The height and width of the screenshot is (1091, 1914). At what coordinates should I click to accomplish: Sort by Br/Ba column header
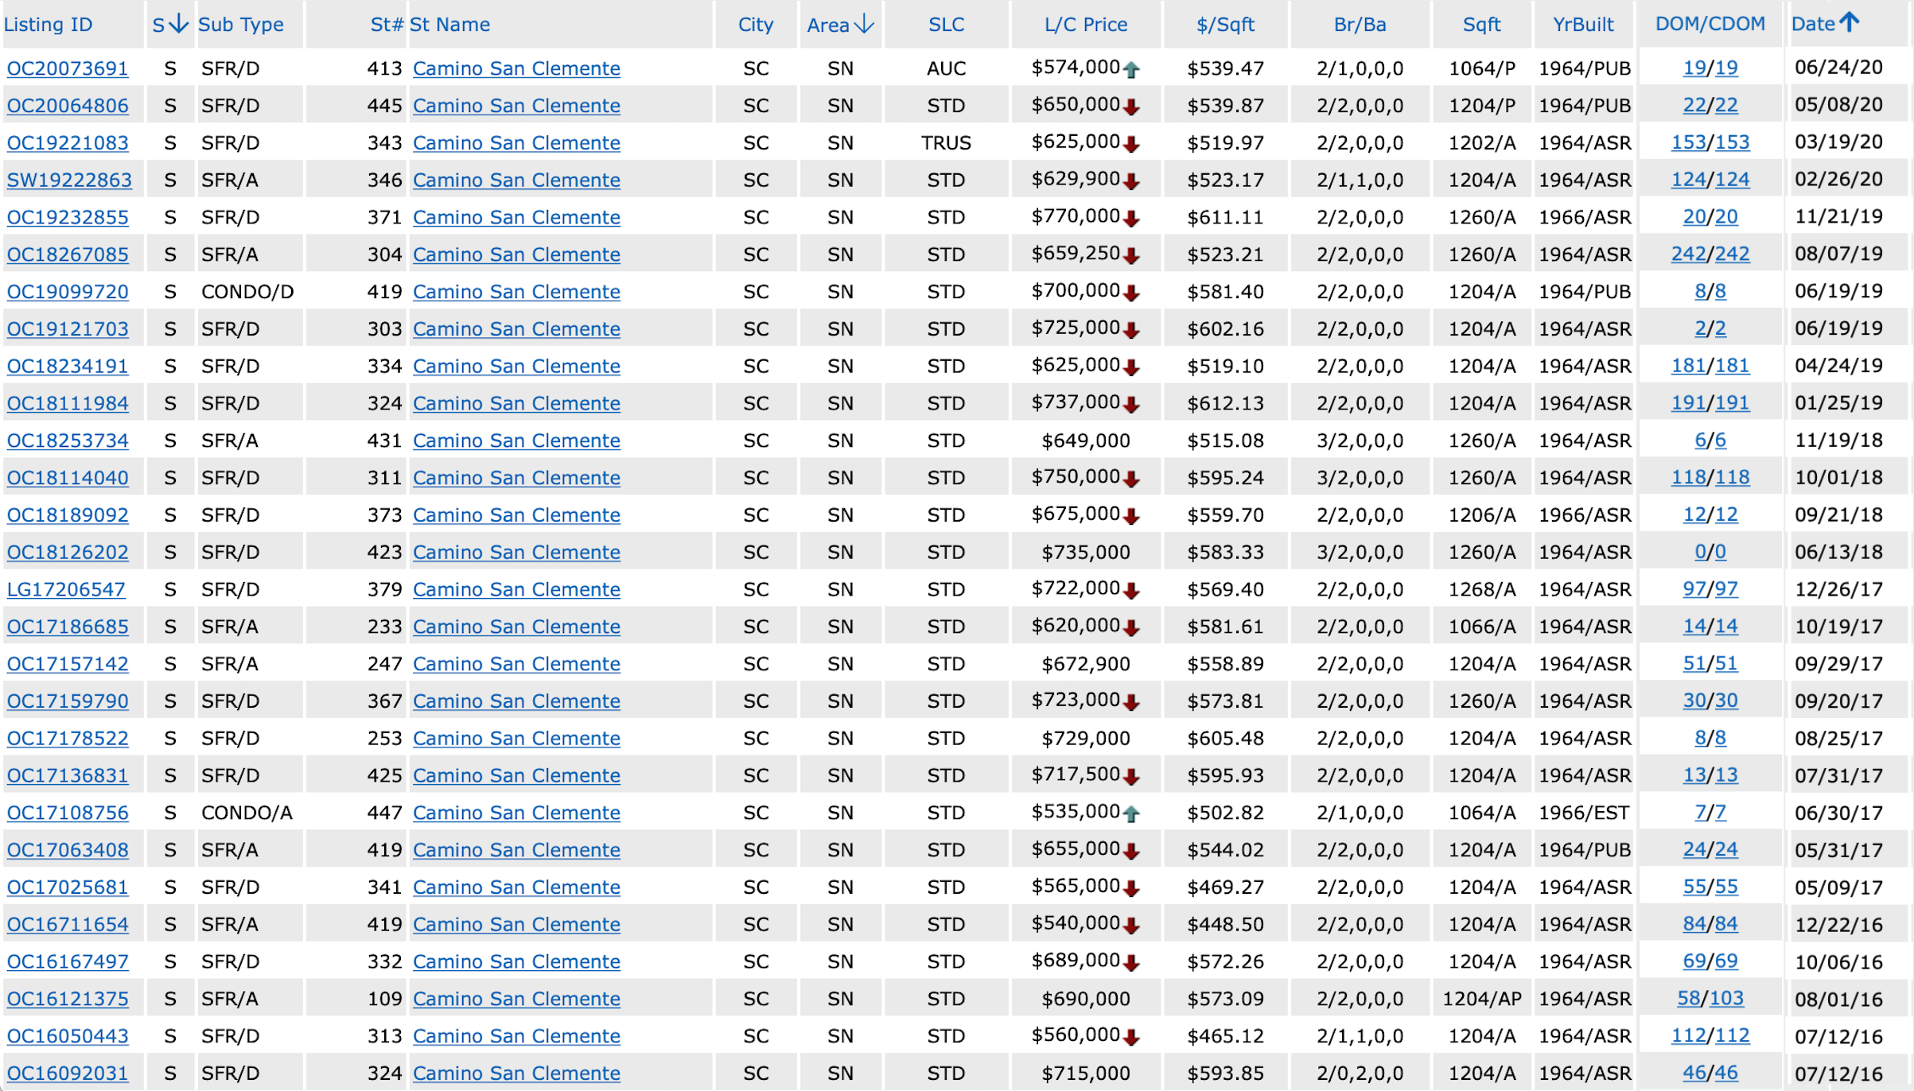pyautogui.click(x=1360, y=25)
